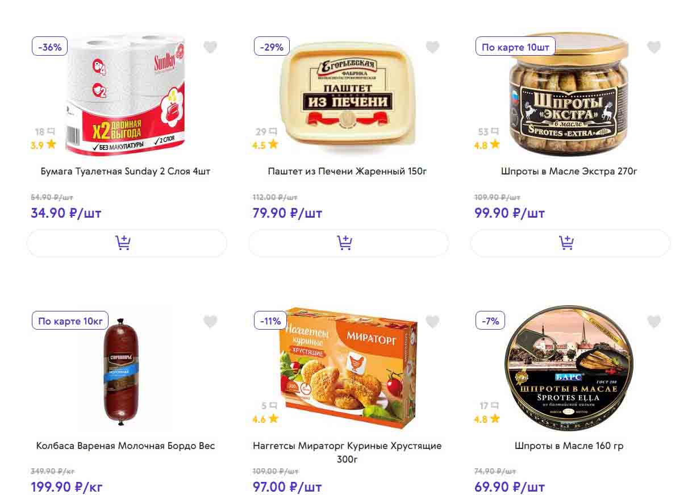692x495 pixels.
Task: Open Паштет из Печени Жаренный 150г link
Action: point(347,171)
